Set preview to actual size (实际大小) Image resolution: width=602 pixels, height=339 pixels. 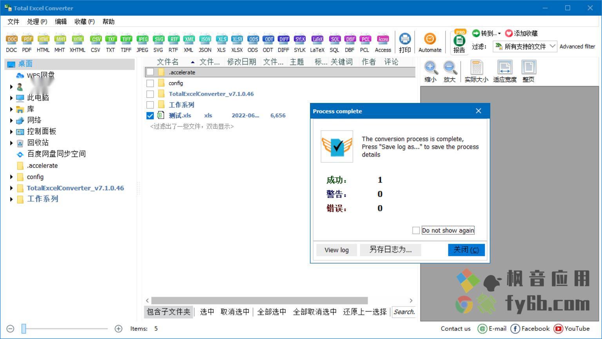coord(477,72)
